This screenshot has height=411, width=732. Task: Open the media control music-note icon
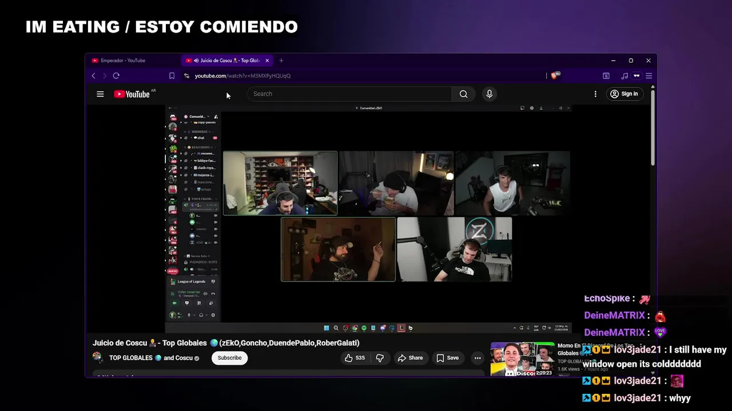(624, 75)
